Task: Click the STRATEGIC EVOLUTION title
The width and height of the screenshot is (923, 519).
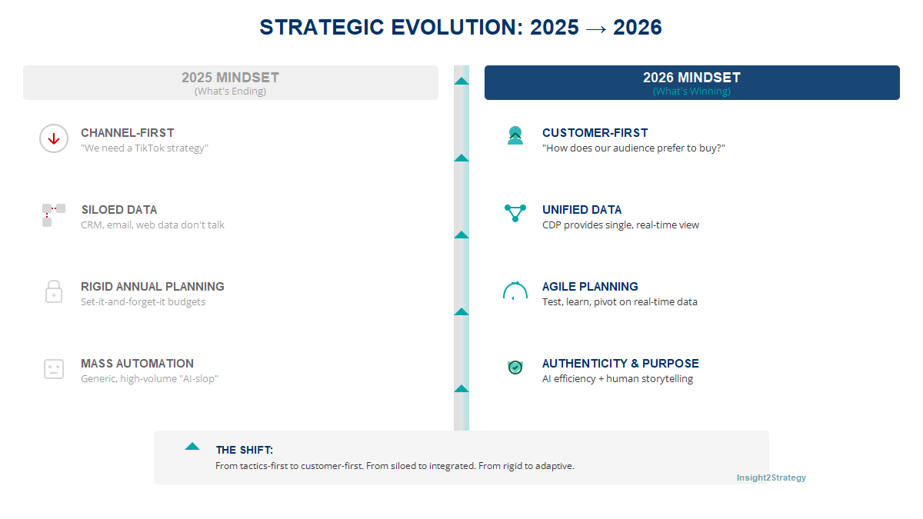Action: coord(461,27)
